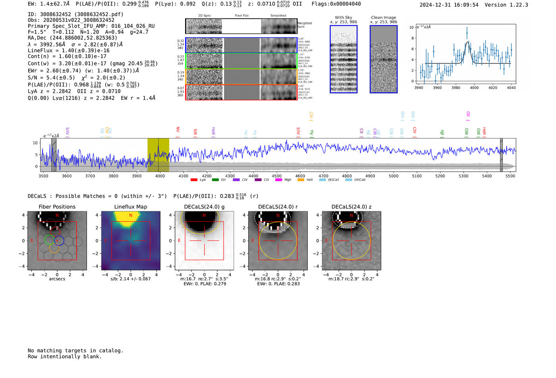Click the 's/b: 2.14 +/- 0.067' caption
This screenshot has width=556, height=378.
[x=131, y=279]
